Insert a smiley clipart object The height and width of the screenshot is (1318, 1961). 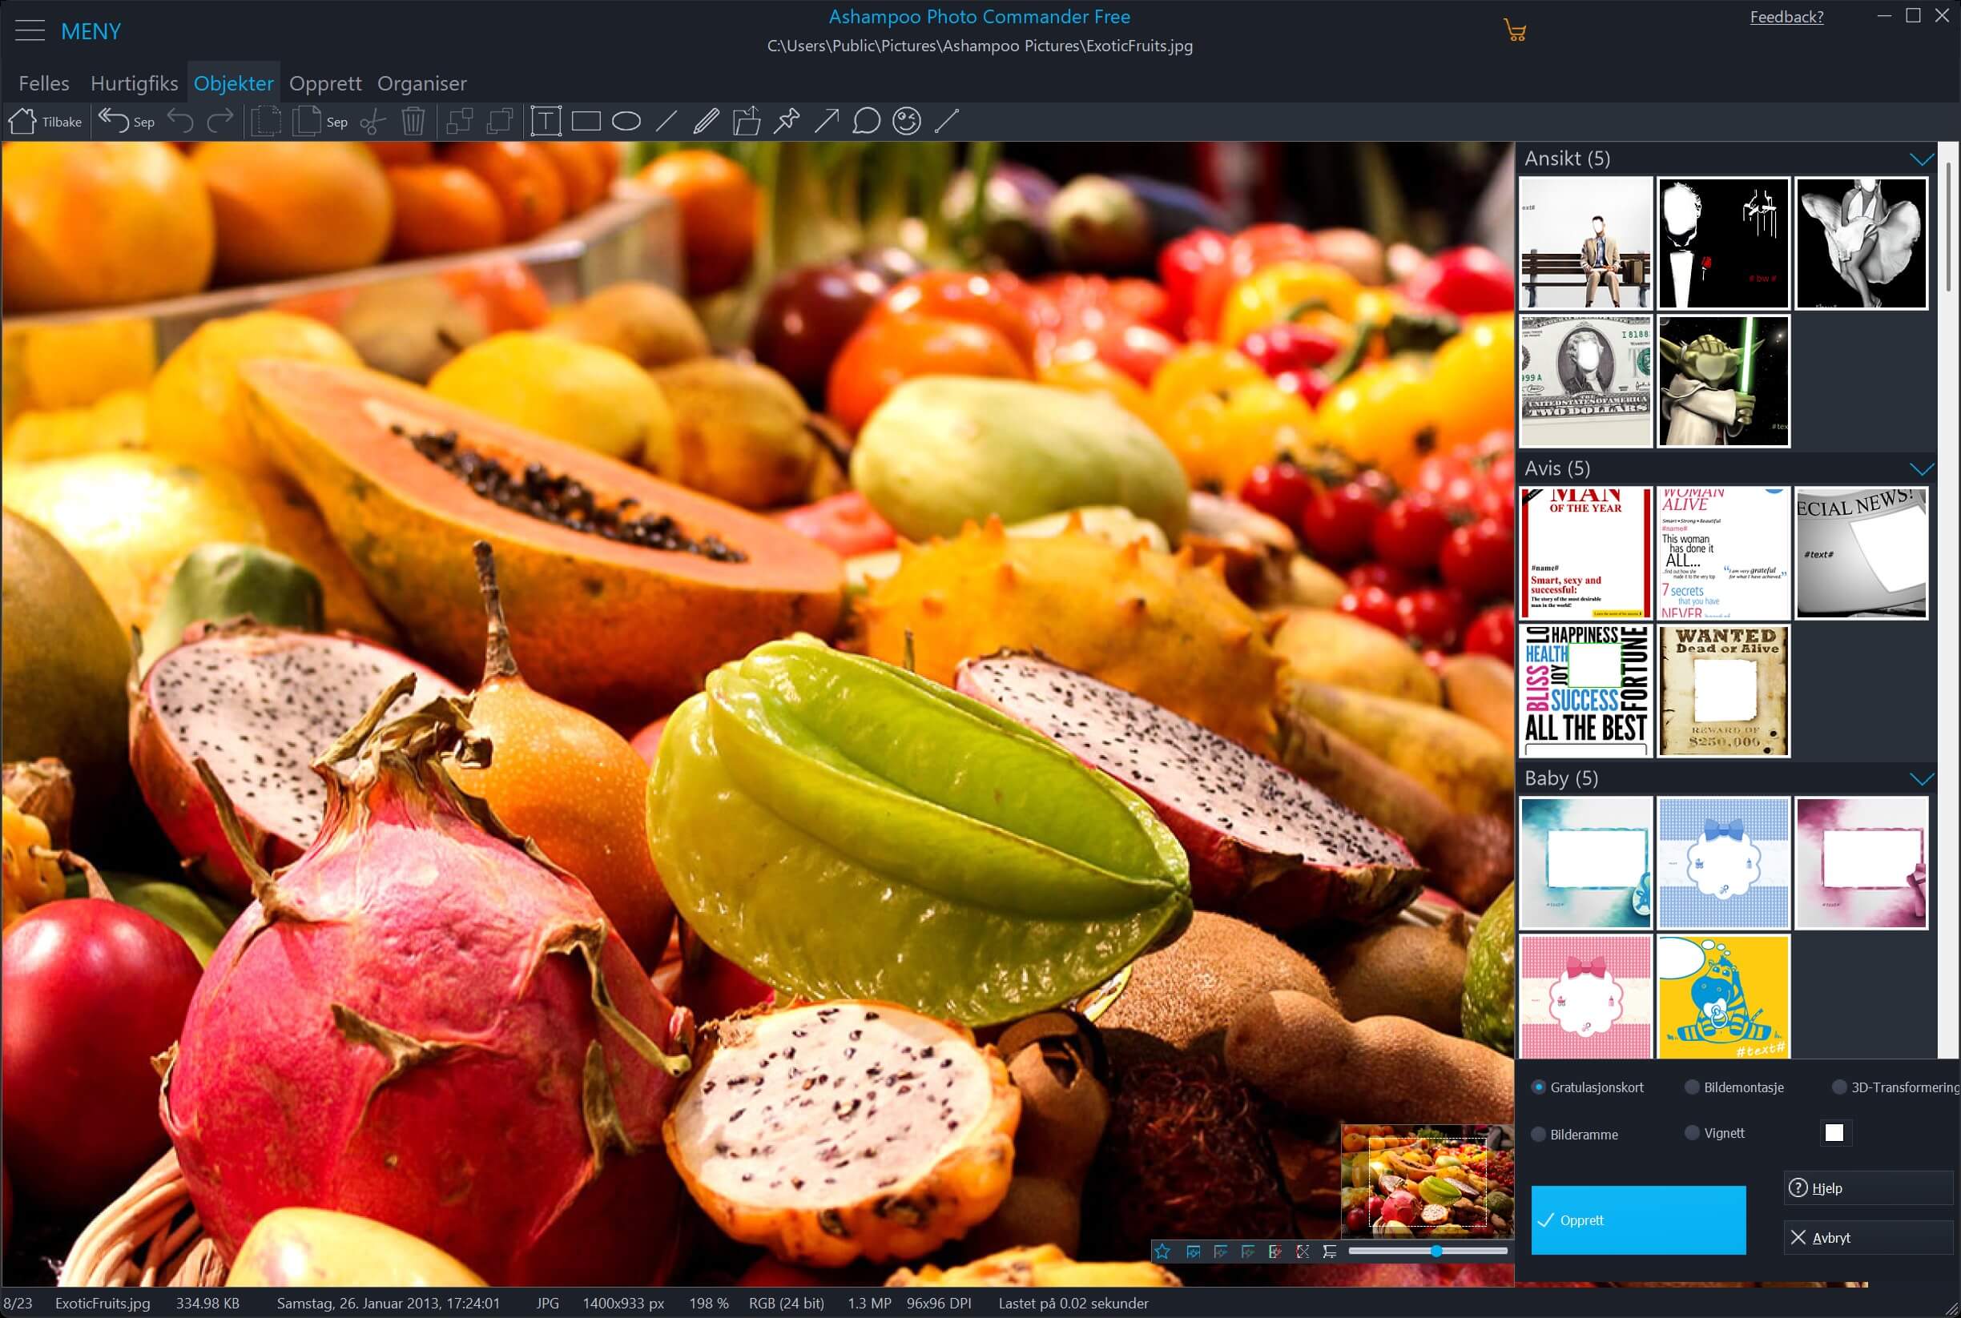click(x=907, y=122)
